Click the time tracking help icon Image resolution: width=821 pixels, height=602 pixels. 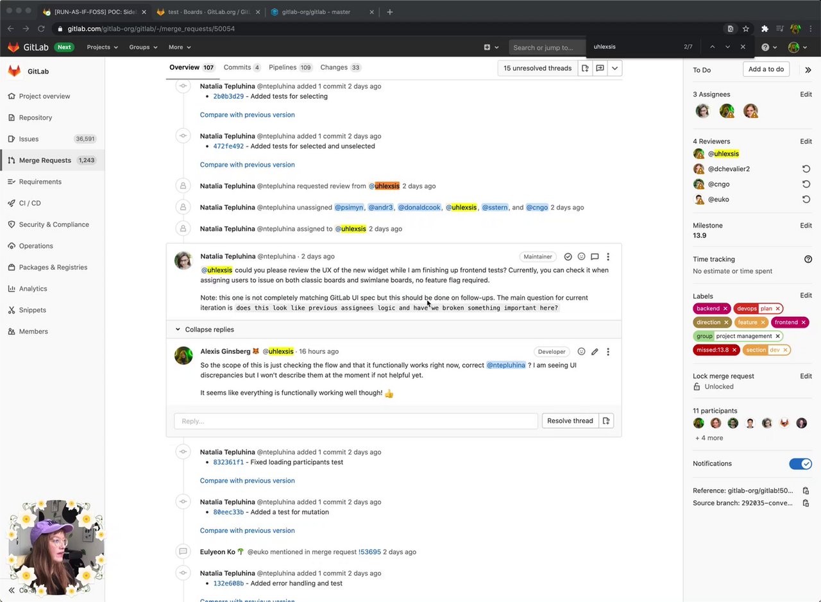tap(808, 259)
